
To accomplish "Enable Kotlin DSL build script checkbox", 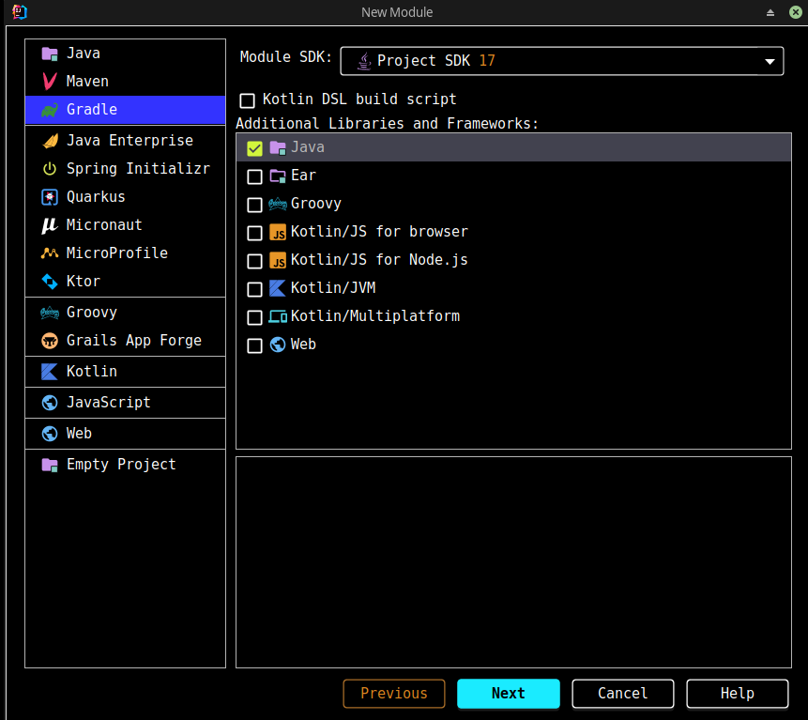I will point(248,100).
